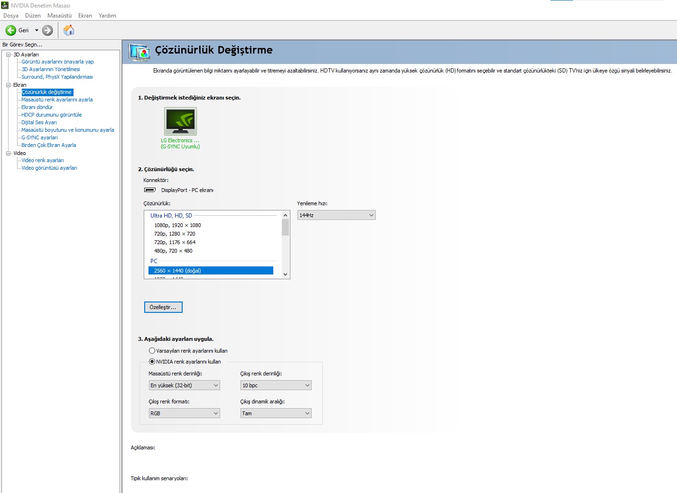The image size is (677, 493).
Task: Collapse the Ekran tree node
Action: (8, 85)
